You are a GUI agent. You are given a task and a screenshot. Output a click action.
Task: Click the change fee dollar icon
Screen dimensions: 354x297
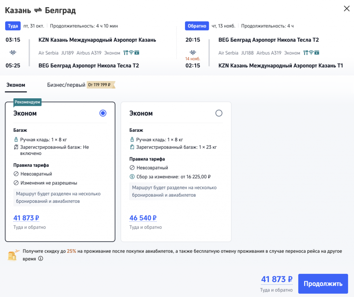coord(132,177)
